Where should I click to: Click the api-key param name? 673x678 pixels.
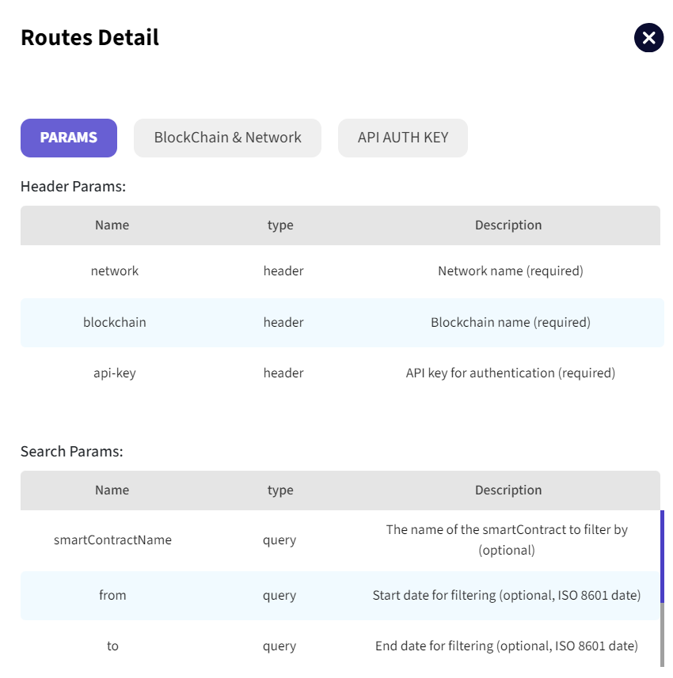tap(115, 373)
